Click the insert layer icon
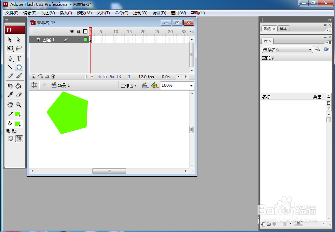335x232 pixels. point(33,76)
